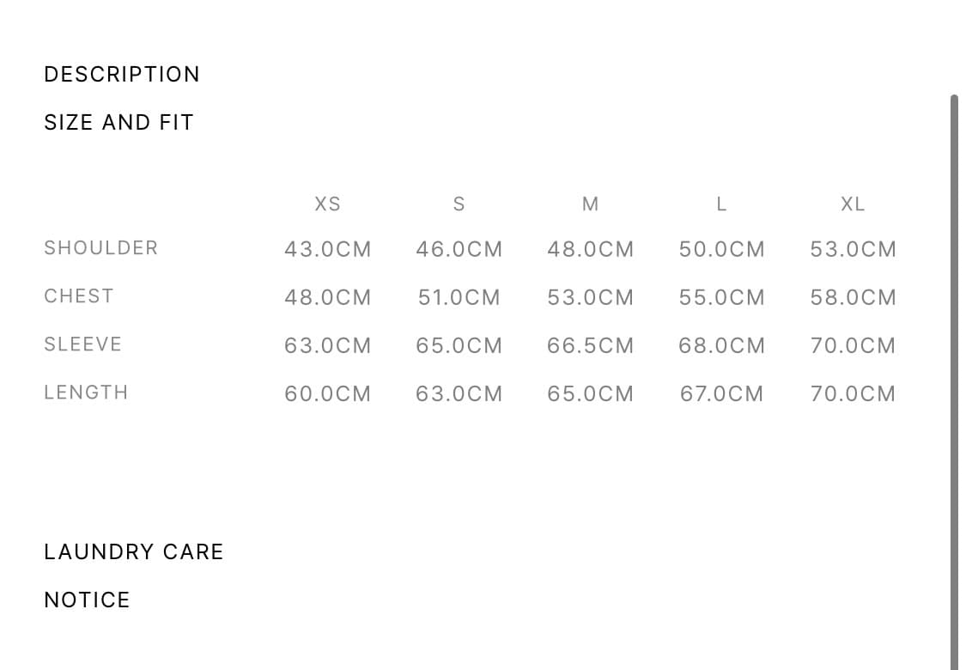Select the SLEEVE row label

click(83, 344)
